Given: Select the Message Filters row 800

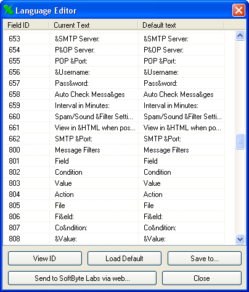Looking at the screenshot, I should pyautogui.click(x=114, y=150).
